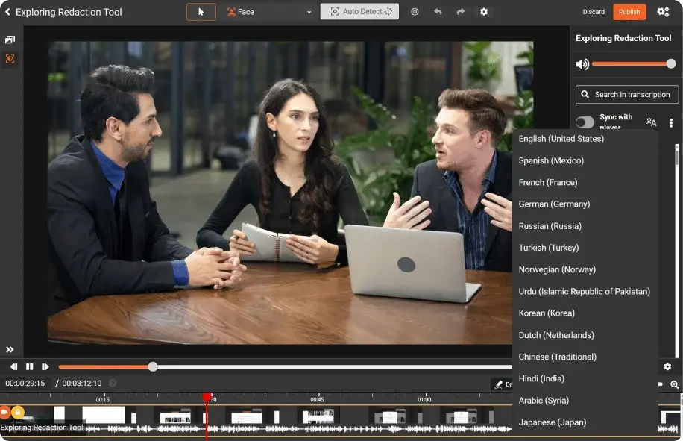Image resolution: width=683 pixels, height=441 pixels.
Task: Click the Publish button
Action: pyautogui.click(x=629, y=12)
